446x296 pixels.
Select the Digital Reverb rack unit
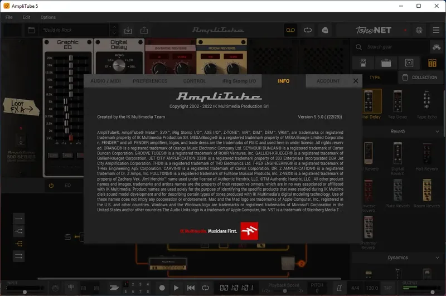397,159
